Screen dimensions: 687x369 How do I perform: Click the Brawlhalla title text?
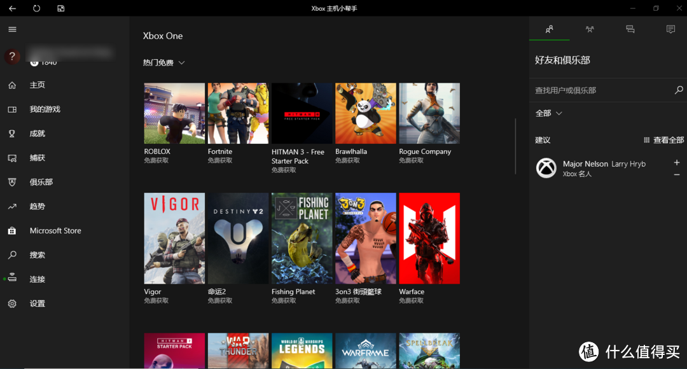(351, 151)
